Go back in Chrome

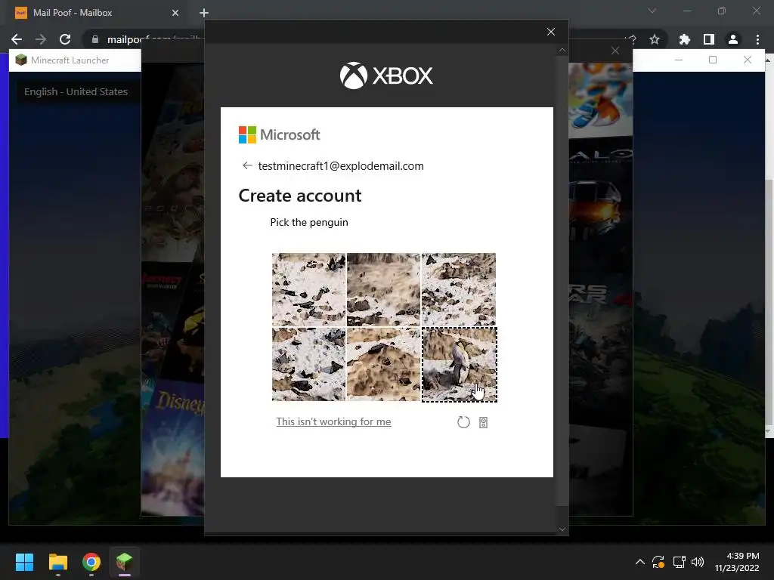click(x=17, y=39)
